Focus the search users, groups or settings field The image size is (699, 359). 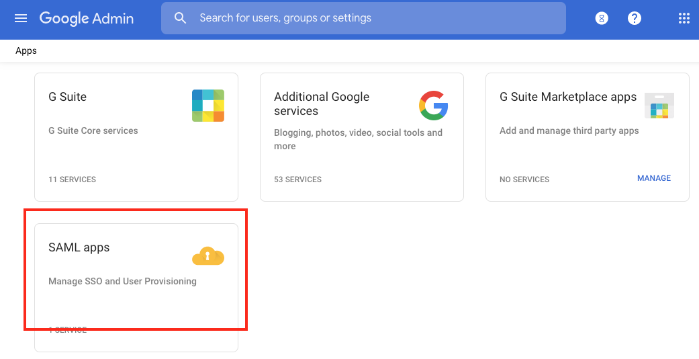click(363, 18)
